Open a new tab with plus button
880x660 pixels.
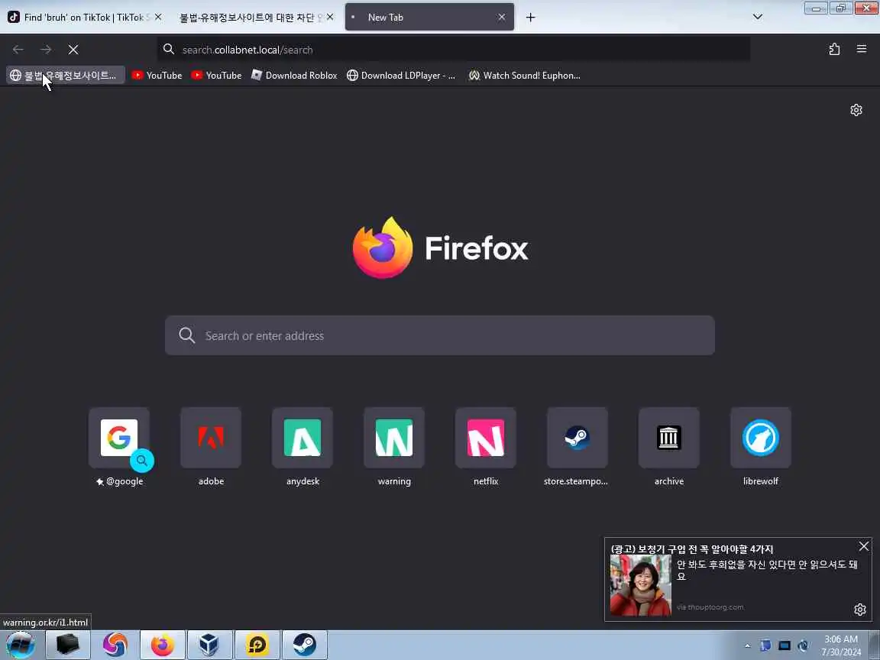point(530,18)
